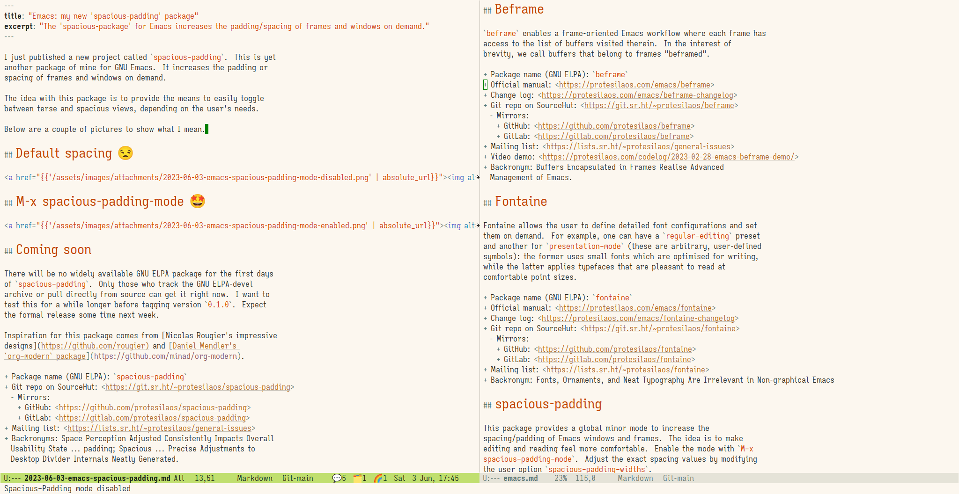Image resolution: width=959 pixels, height=494 pixels.
Task: Click the 'Default spacing' heading text
Action: point(64,153)
